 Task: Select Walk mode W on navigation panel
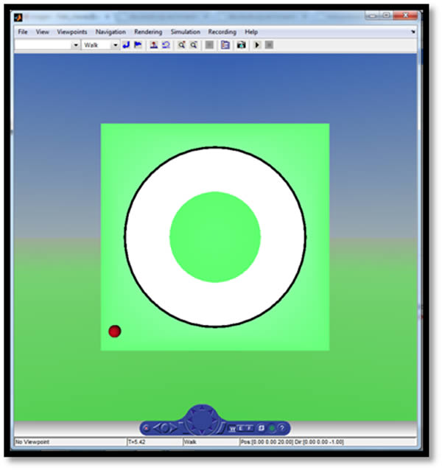point(231,428)
